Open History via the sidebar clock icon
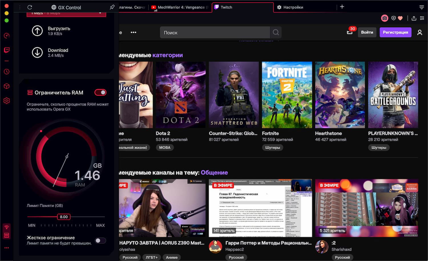428x261 pixels. (7, 72)
